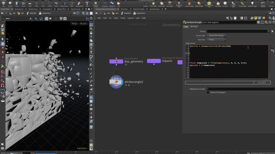Select the L-System shelf tool
This screenshot has width=275, height=154.
[105, 4]
